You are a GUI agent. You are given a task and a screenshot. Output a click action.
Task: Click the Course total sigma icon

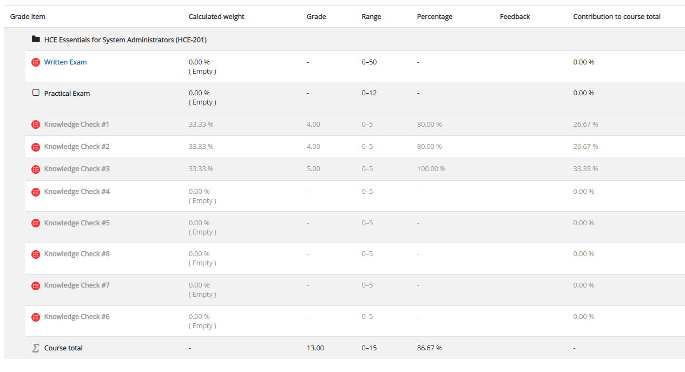[x=36, y=348]
